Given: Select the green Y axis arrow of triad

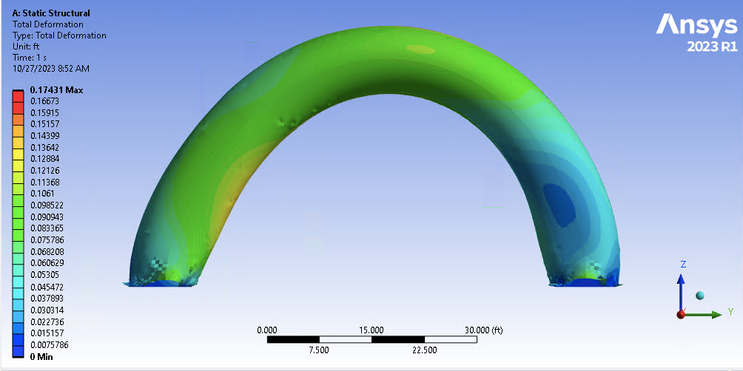Looking at the screenshot, I should tap(705, 314).
